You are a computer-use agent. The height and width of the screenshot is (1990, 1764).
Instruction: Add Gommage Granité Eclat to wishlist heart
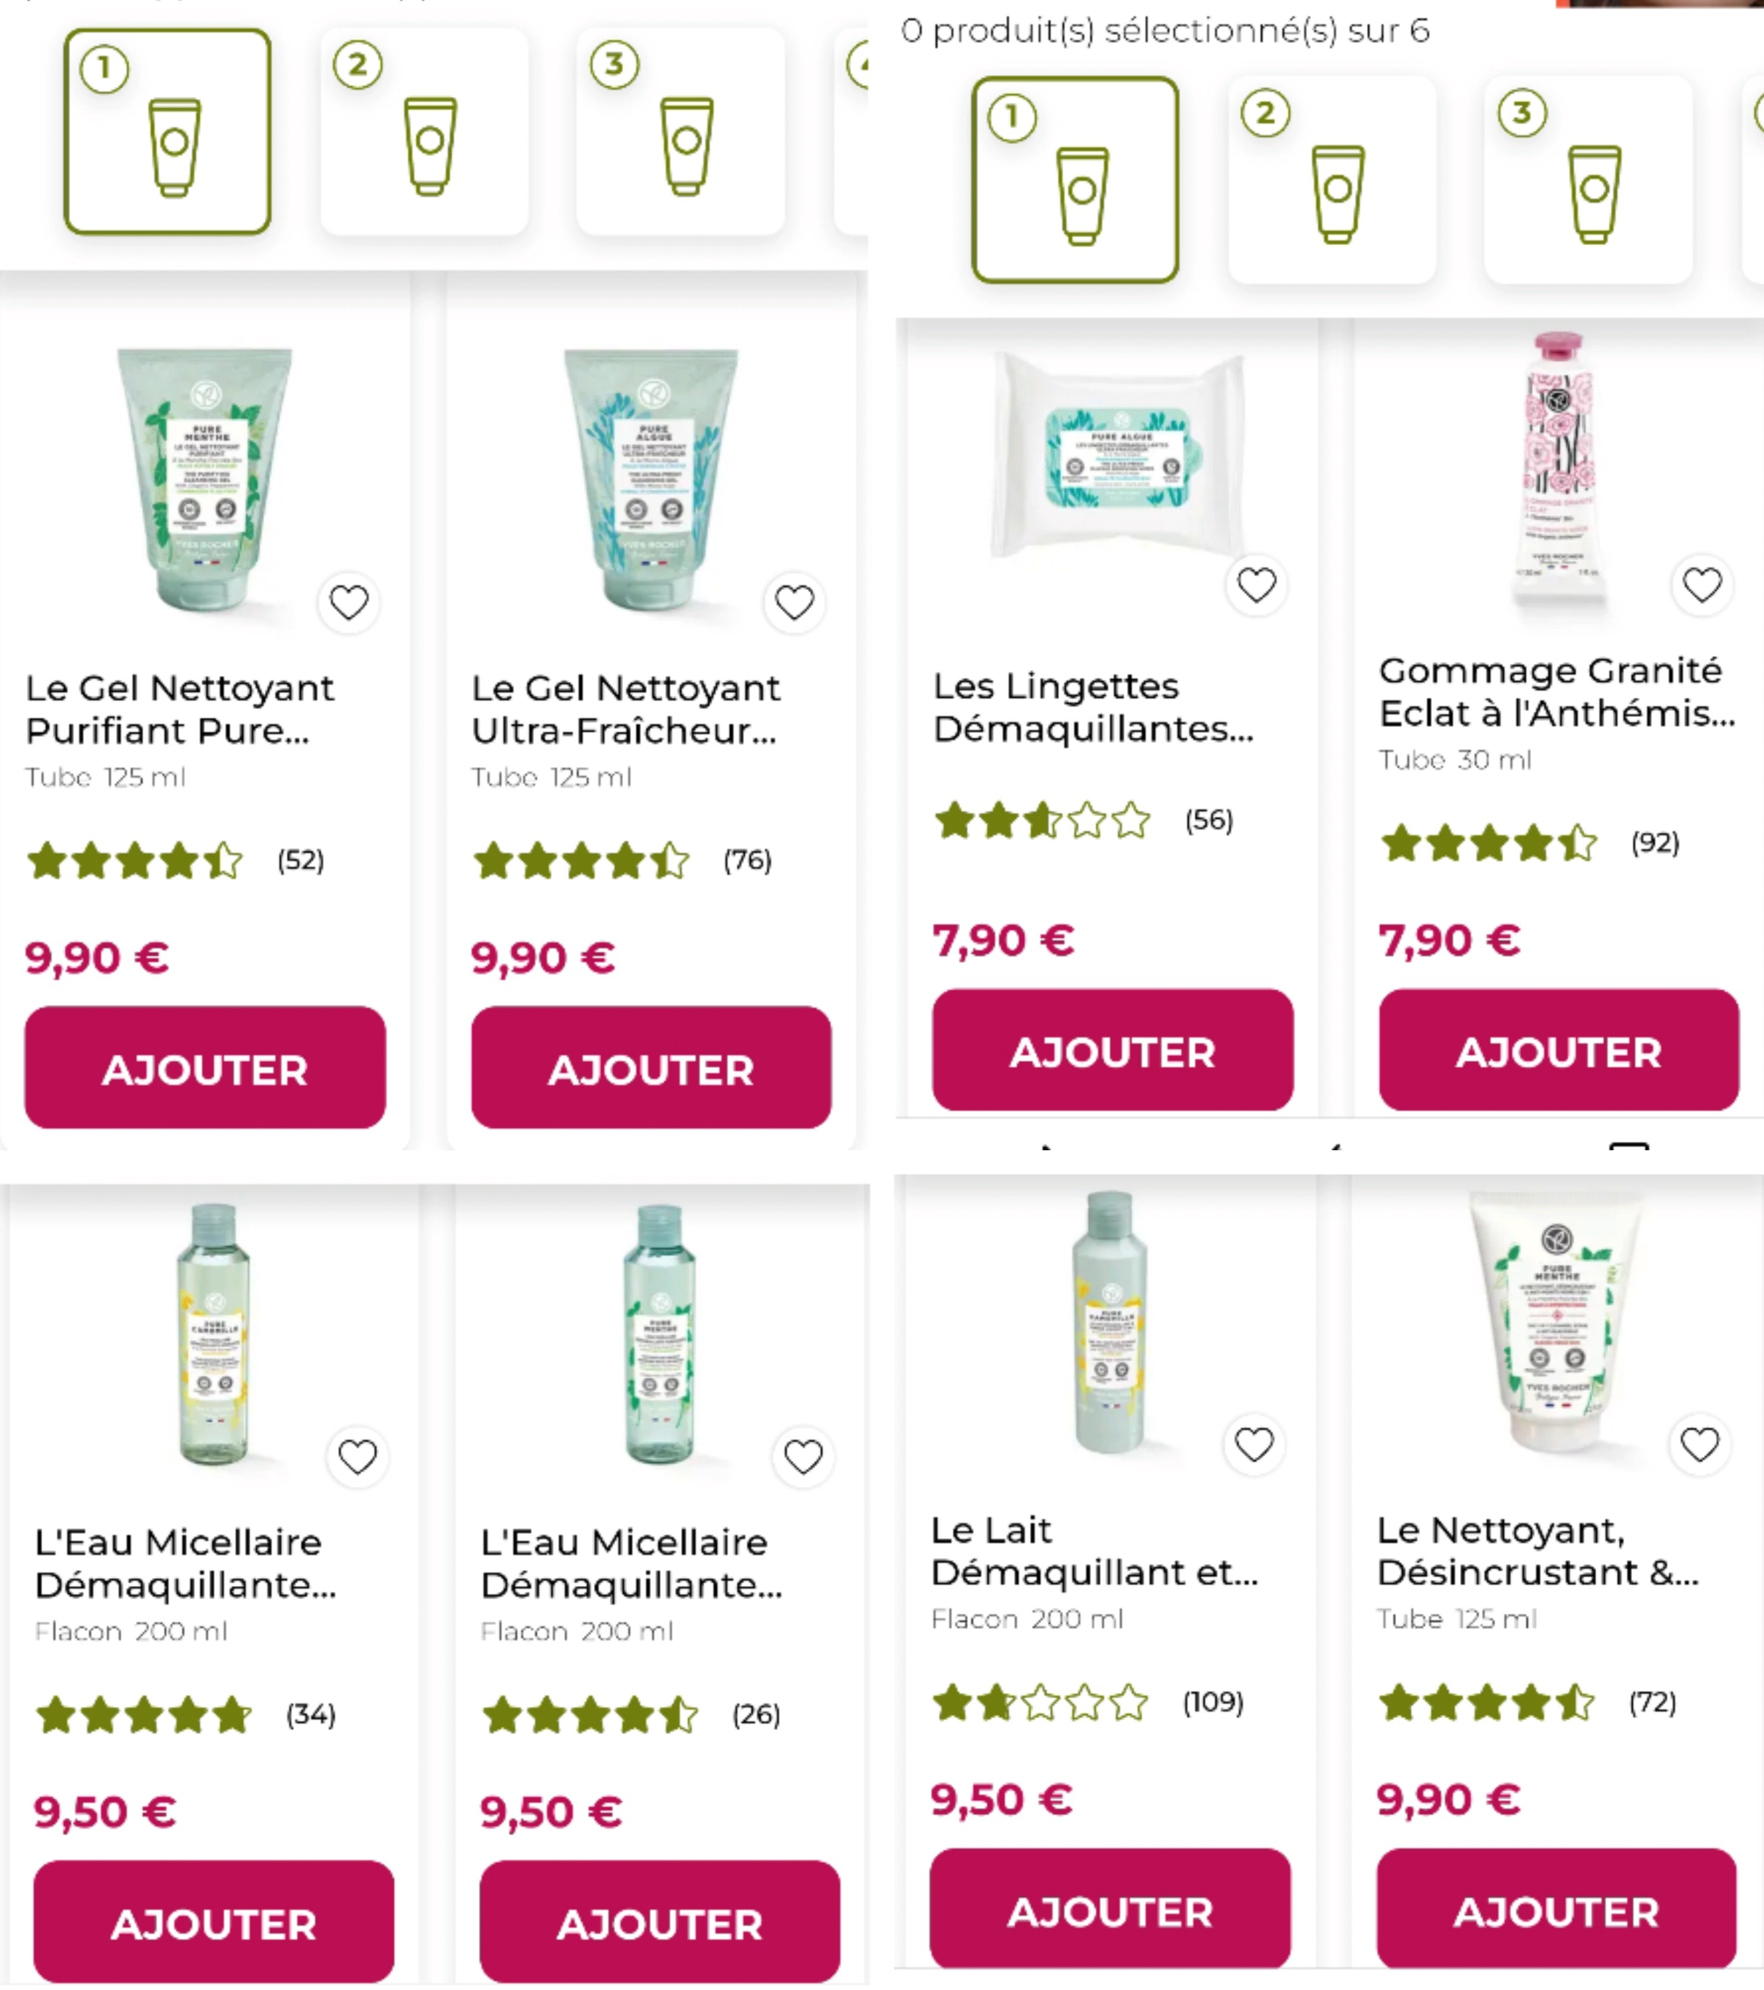pos(1702,585)
